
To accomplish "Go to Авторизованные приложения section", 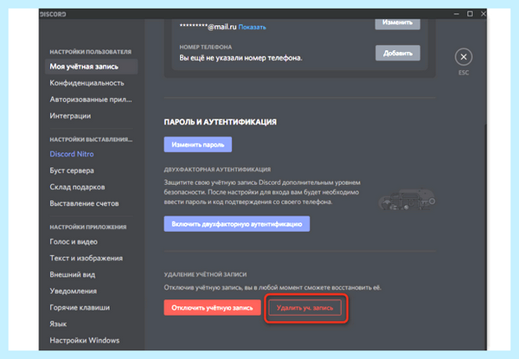I will [92, 99].
